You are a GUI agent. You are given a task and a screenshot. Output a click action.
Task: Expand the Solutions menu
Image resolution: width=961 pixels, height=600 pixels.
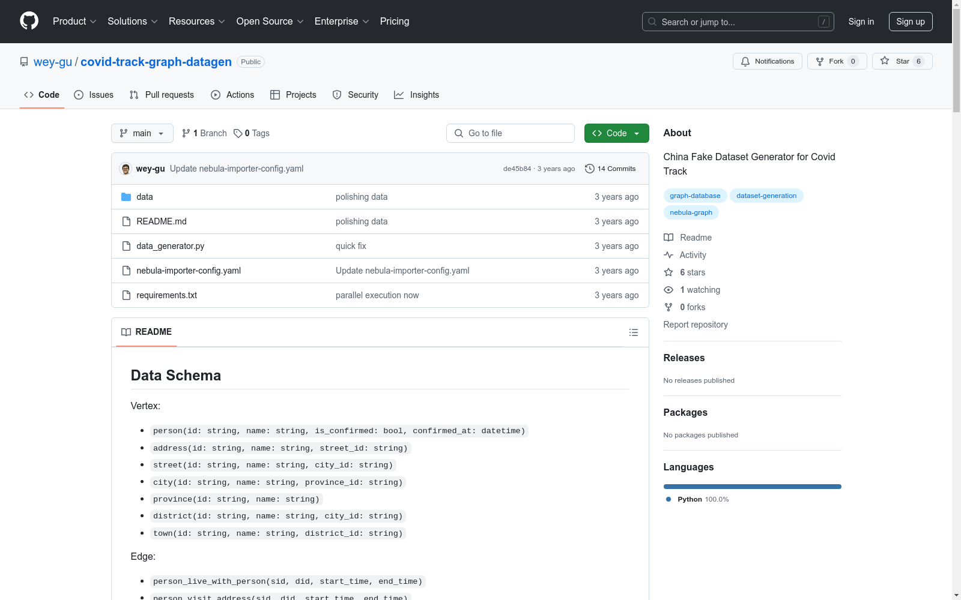[x=133, y=22]
